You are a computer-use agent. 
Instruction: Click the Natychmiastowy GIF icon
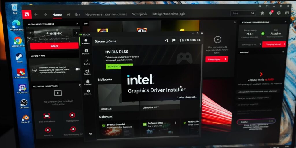pyautogui.click(x=73, y=129)
